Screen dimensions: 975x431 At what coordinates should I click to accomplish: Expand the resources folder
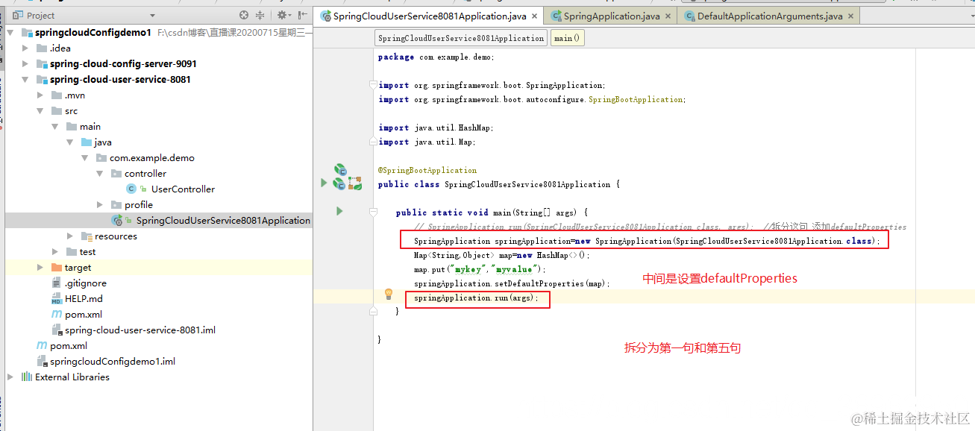click(x=70, y=236)
